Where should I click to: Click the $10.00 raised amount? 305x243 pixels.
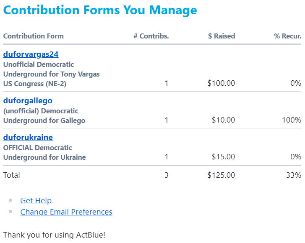[x=223, y=120]
